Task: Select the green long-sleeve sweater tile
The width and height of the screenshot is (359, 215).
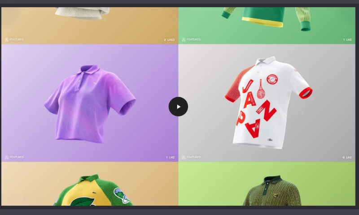Action: [x=267, y=26]
